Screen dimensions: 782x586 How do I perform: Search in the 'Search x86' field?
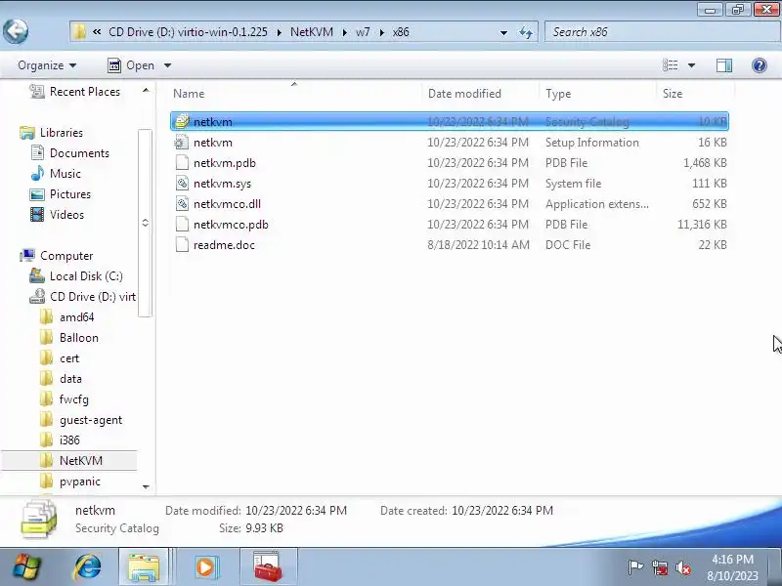[x=663, y=32]
